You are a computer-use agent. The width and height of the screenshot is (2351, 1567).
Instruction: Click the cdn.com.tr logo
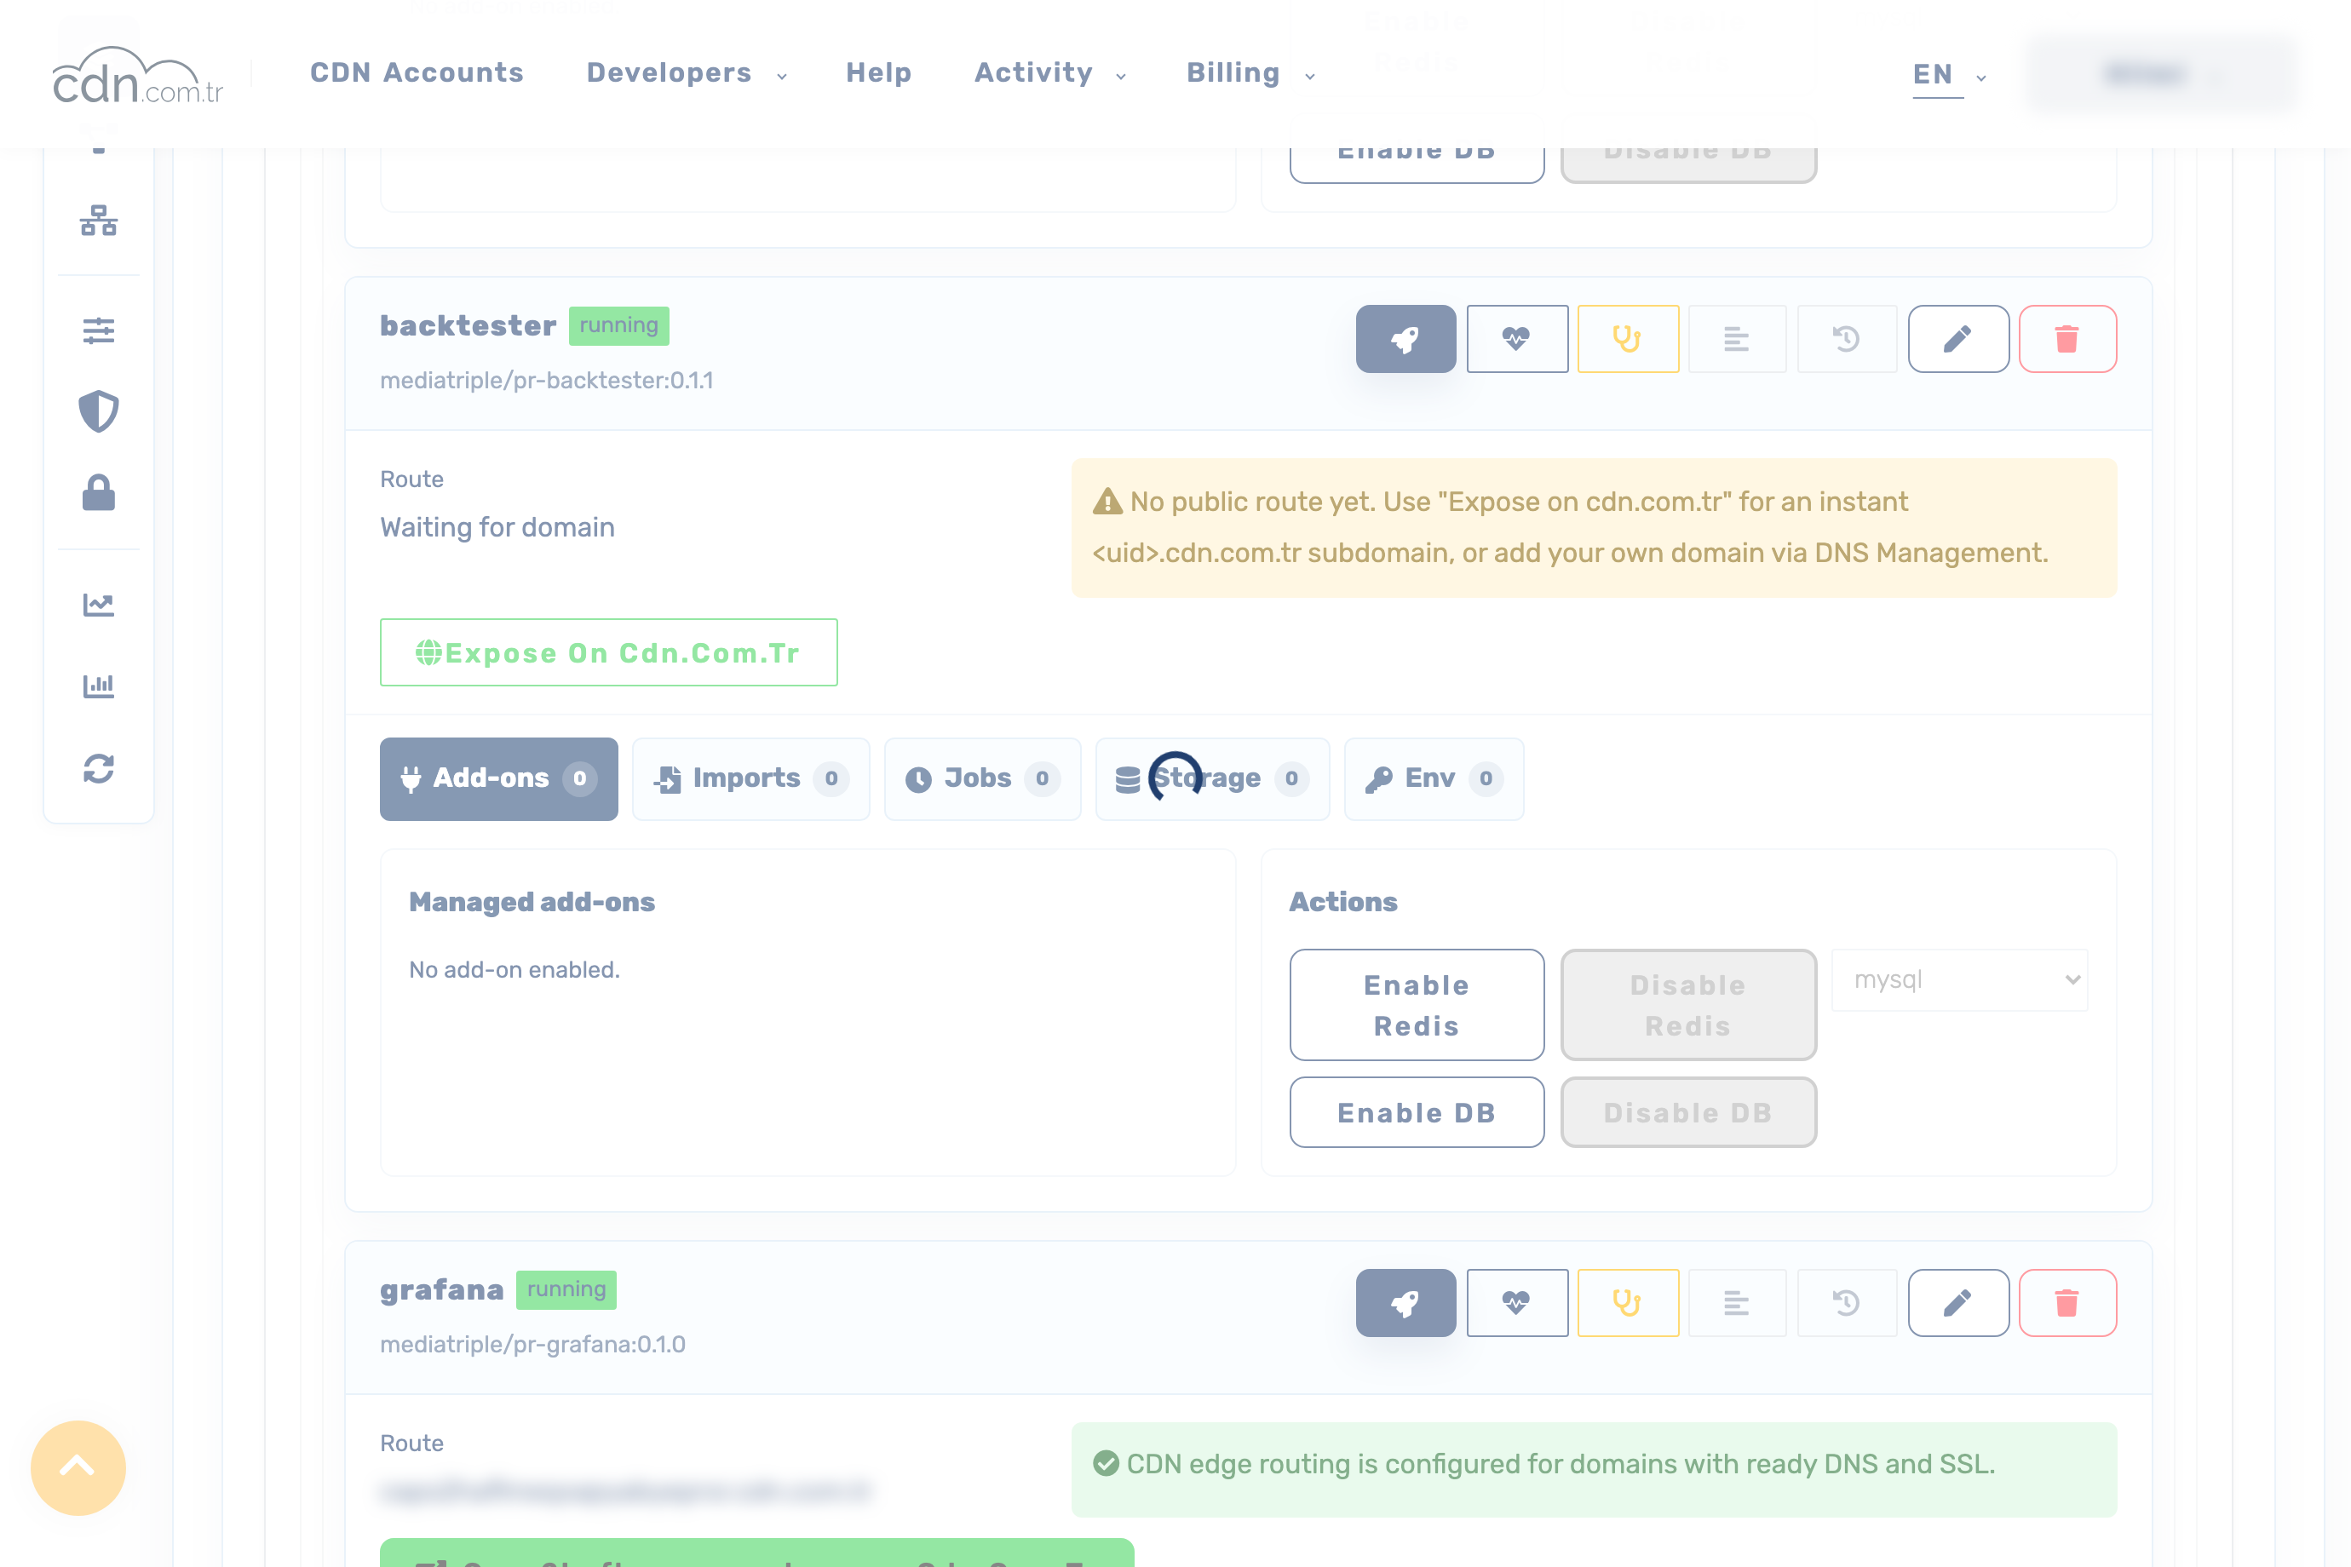coord(137,75)
